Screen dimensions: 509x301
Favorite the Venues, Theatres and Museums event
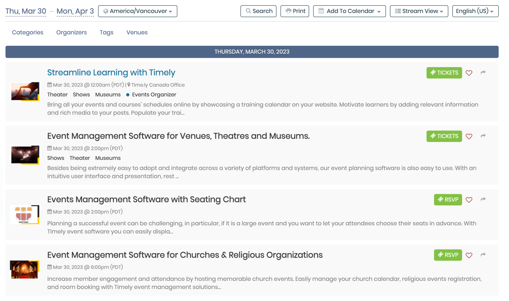[x=469, y=136]
